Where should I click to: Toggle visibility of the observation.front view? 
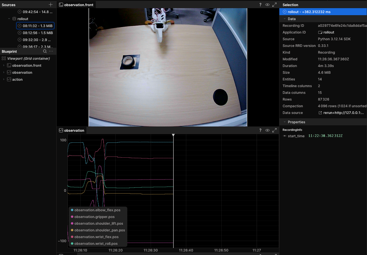pyautogui.click(x=267, y=5)
